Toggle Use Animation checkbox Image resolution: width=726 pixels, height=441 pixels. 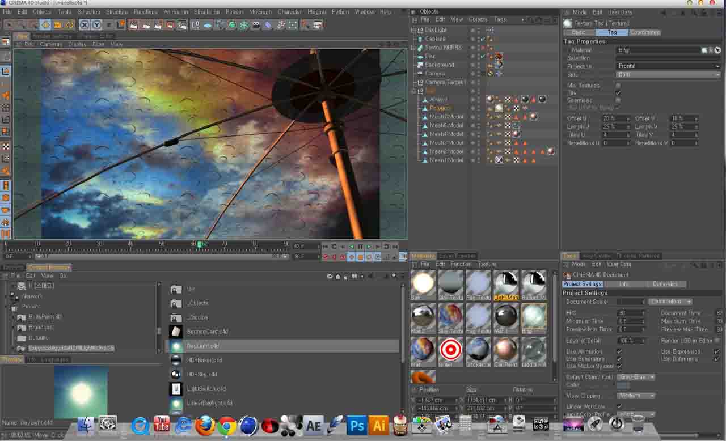tap(619, 351)
